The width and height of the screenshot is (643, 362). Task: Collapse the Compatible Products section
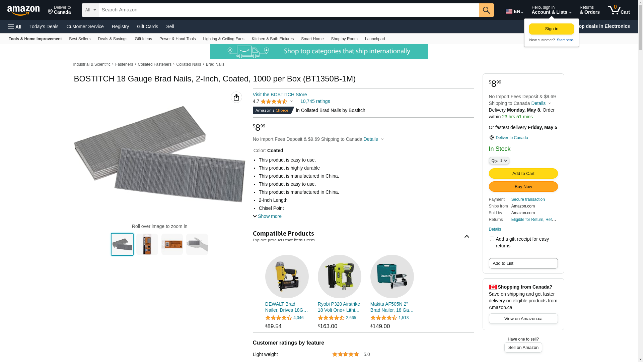click(467, 237)
